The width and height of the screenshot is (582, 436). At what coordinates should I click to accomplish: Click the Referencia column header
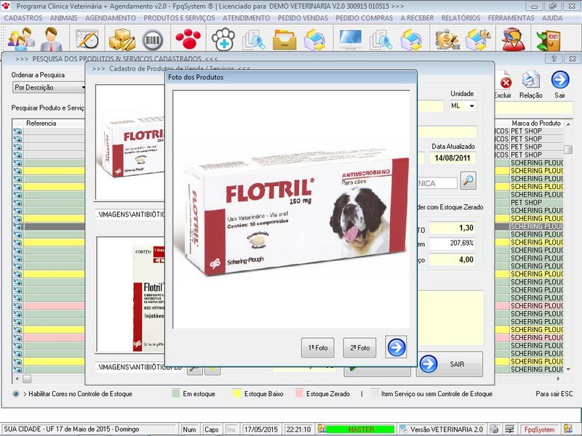coord(41,123)
